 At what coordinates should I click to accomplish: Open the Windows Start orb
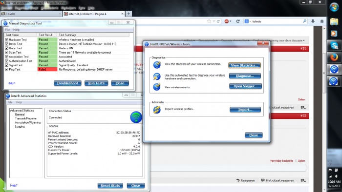(334, 7)
